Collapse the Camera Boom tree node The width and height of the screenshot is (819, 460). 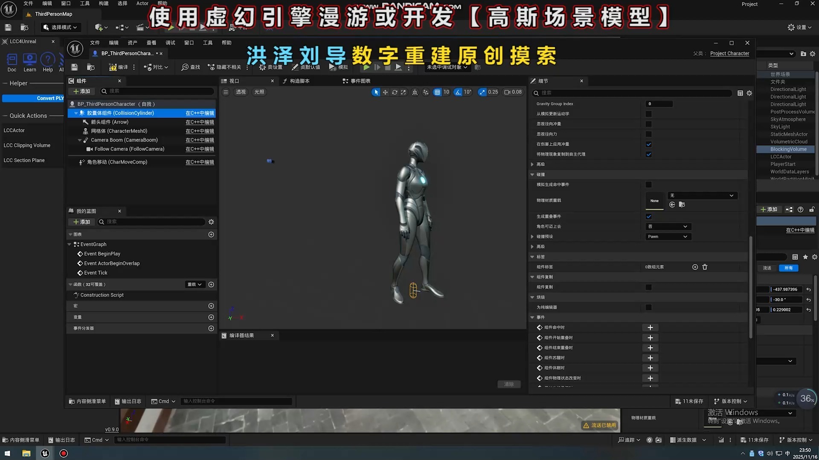pos(80,140)
